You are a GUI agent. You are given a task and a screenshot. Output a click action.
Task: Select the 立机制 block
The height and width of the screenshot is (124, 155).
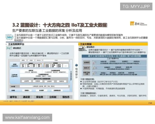tap(53, 97)
